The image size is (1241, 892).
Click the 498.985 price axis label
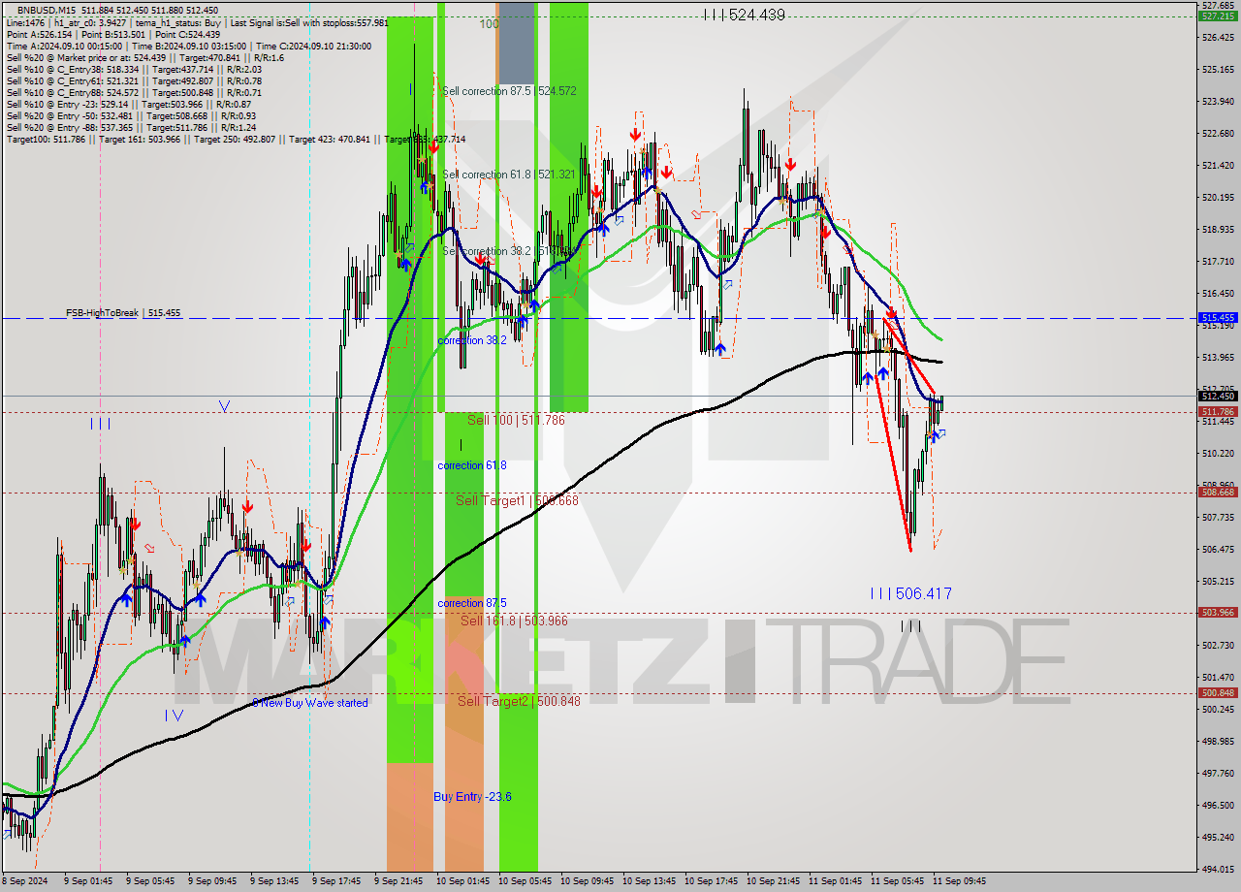[x=1217, y=741]
